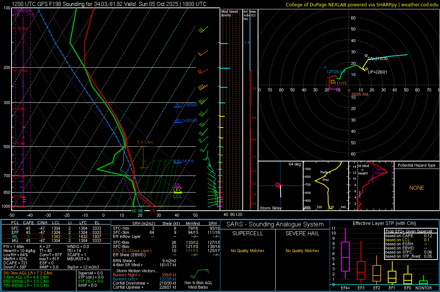The image size is (440, 292).
Task: Select the highlighted ML parcel row
Action: click(x=56, y=236)
